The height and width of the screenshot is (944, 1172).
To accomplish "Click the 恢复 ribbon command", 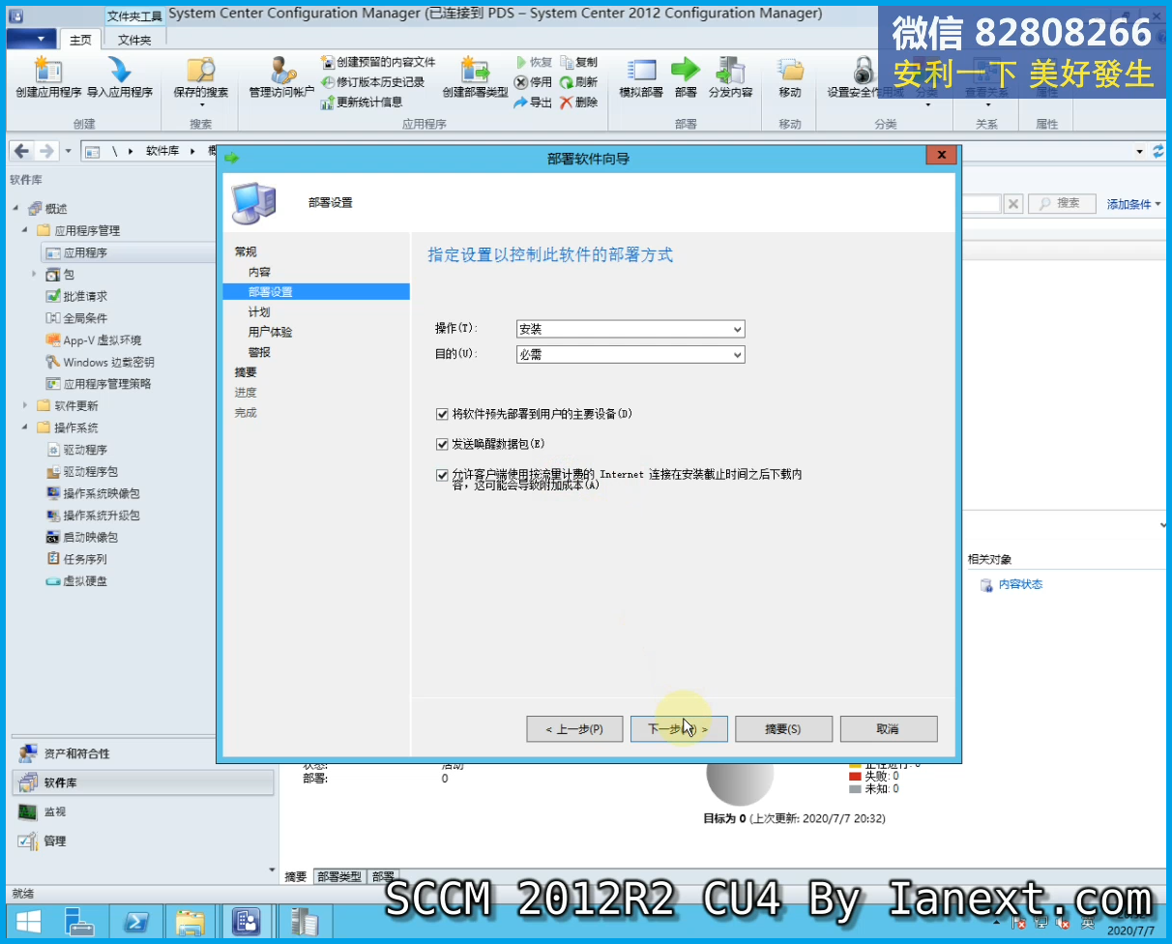I will point(534,62).
